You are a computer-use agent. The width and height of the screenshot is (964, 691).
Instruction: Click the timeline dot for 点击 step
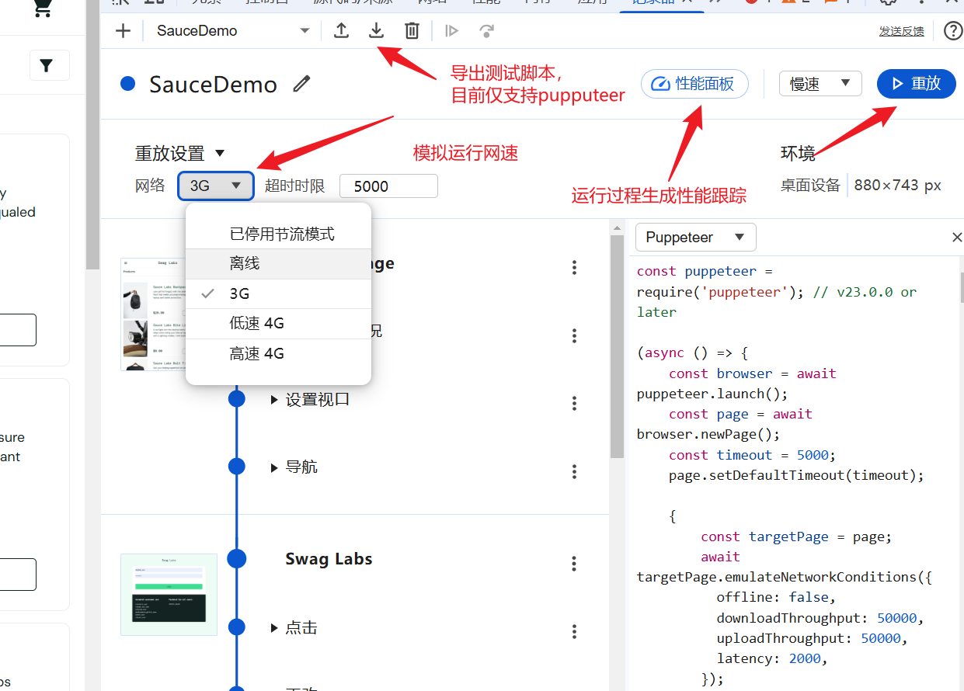237,627
